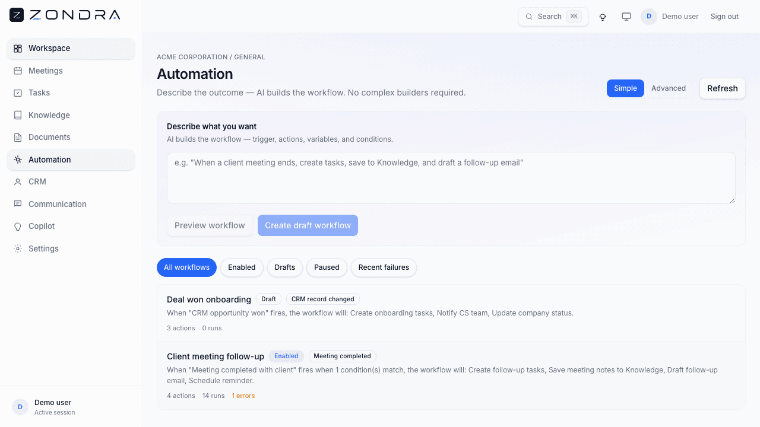This screenshot has width=760, height=427.
Task: Click the Communication chat icon
Action: pyautogui.click(x=18, y=204)
